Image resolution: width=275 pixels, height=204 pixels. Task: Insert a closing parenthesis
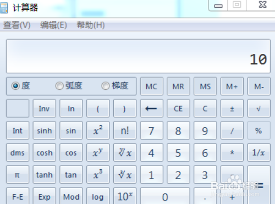(125, 109)
